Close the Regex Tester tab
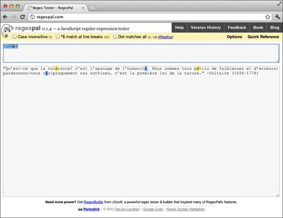This screenshot has height=218, width=283. pyautogui.click(x=83, y=8)
